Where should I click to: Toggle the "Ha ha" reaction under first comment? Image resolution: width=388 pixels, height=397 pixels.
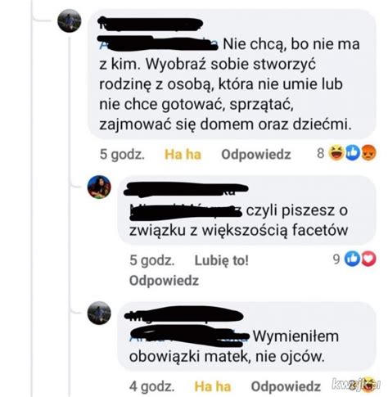(x=183, y=155)
